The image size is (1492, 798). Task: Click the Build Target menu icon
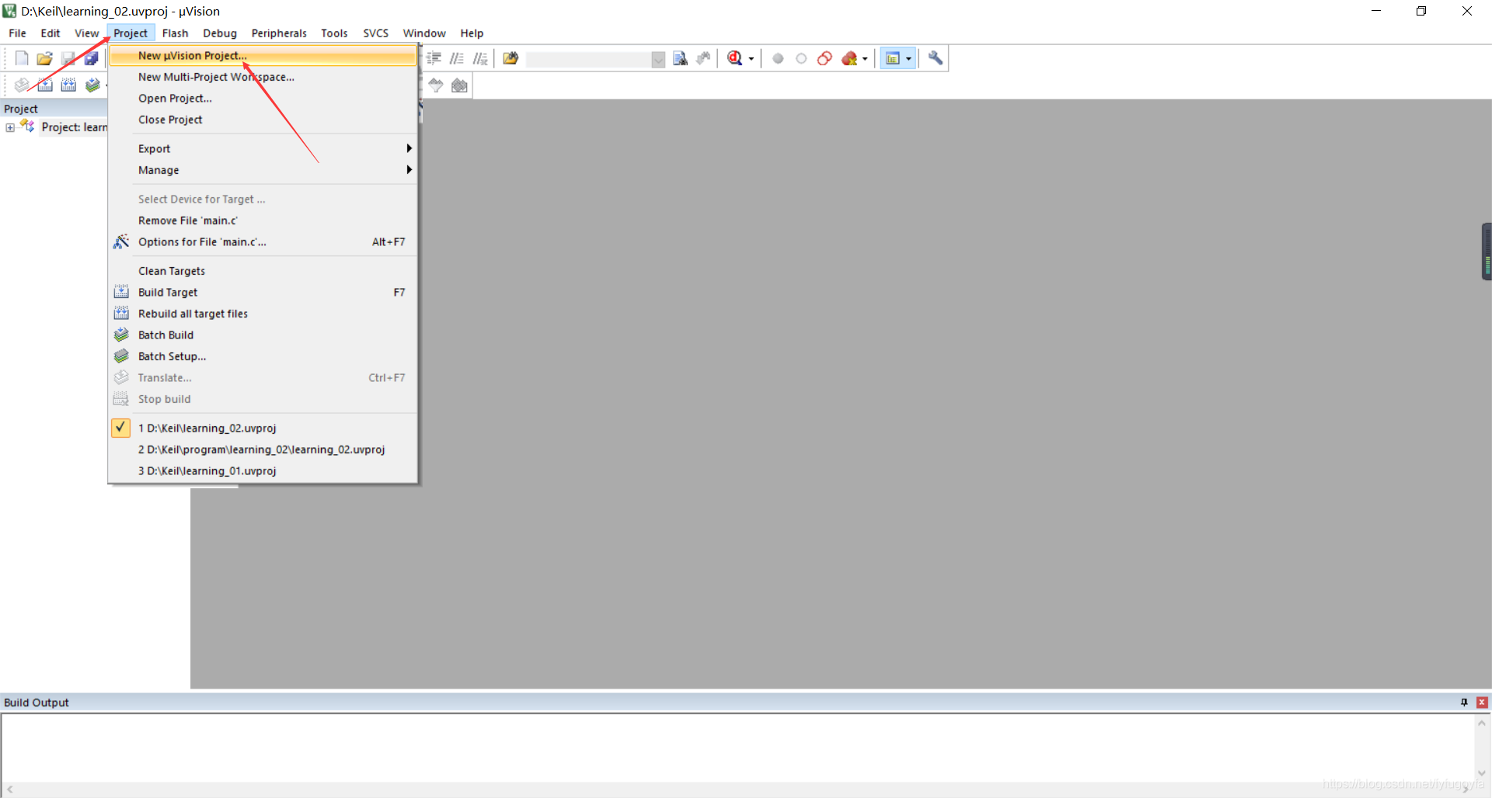[x=121, y=292]
